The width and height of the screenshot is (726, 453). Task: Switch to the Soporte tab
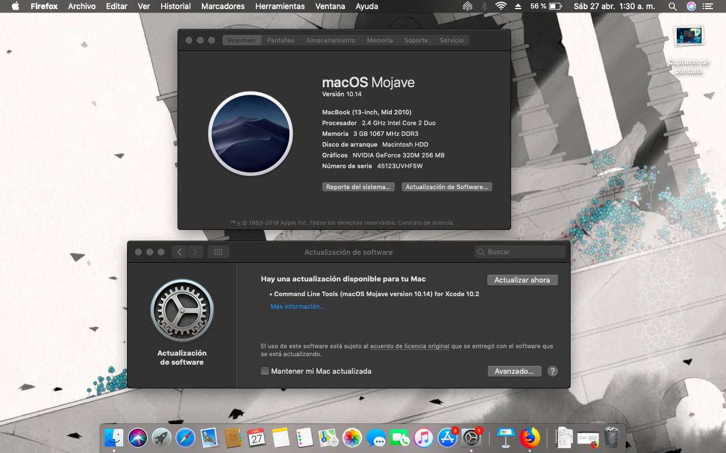tap(416, 40)
